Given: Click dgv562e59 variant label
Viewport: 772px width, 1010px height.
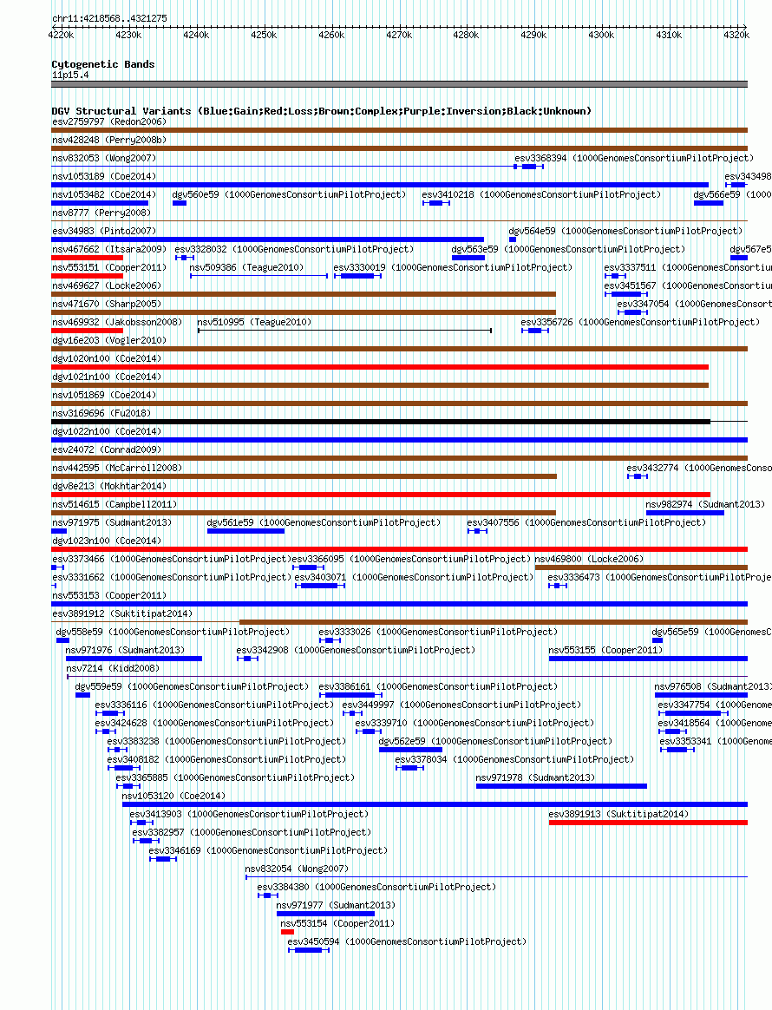Looking at the screenshot, I should point(496,741).
